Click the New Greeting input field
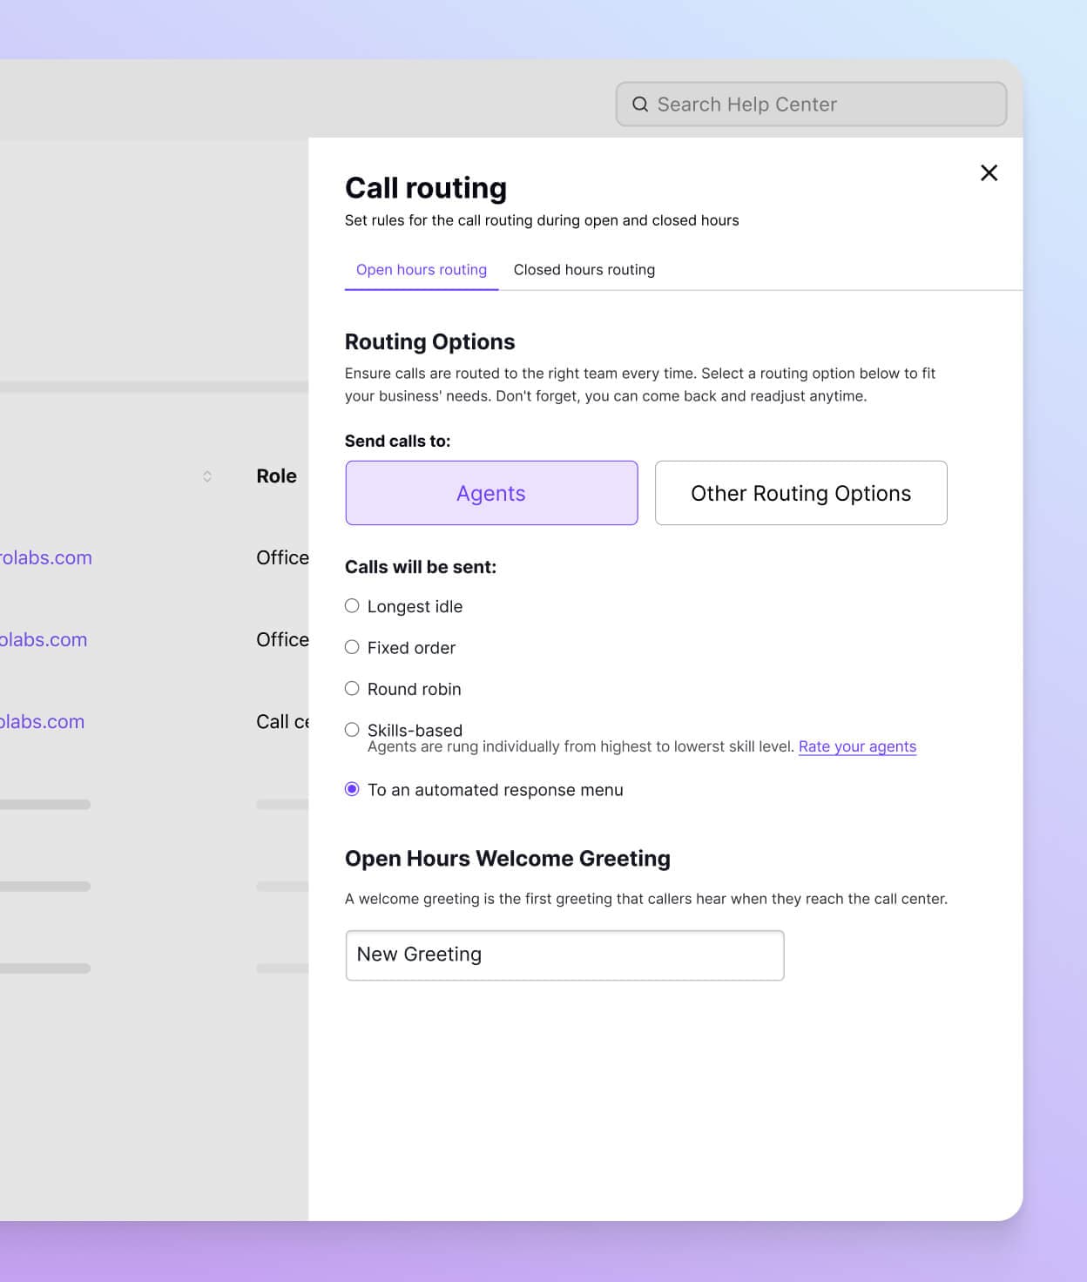 (564, 955)
